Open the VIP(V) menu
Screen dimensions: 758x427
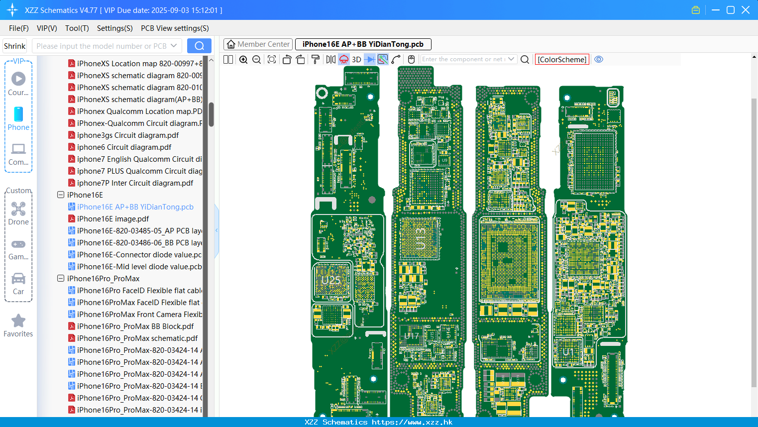47,28
